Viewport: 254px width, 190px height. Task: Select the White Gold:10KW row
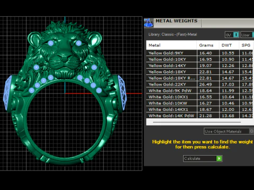point(200,103)
